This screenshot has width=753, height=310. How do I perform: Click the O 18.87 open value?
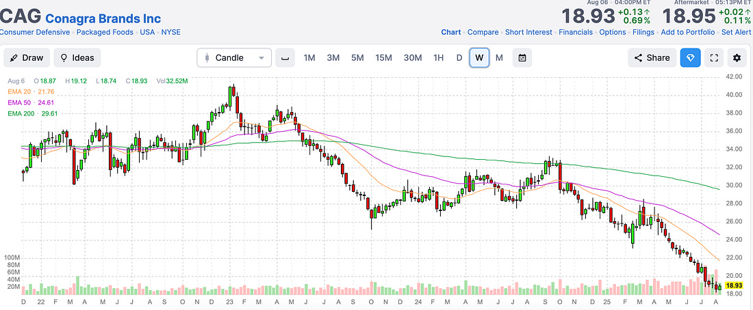[x=44, y=81]
